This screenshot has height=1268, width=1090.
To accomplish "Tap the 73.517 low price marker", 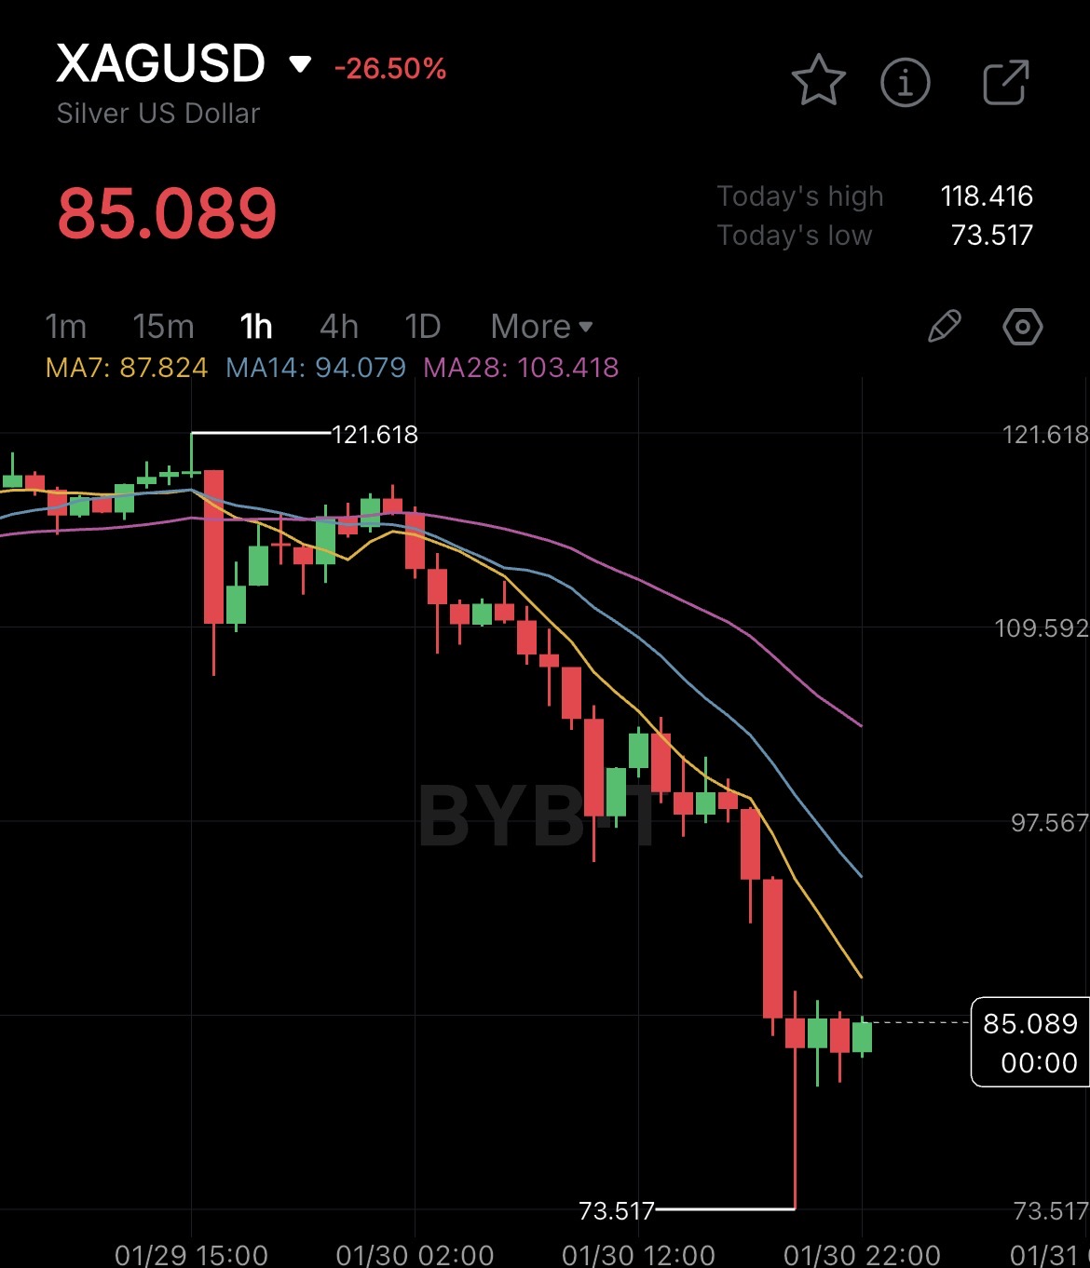I will [617, 1210].
